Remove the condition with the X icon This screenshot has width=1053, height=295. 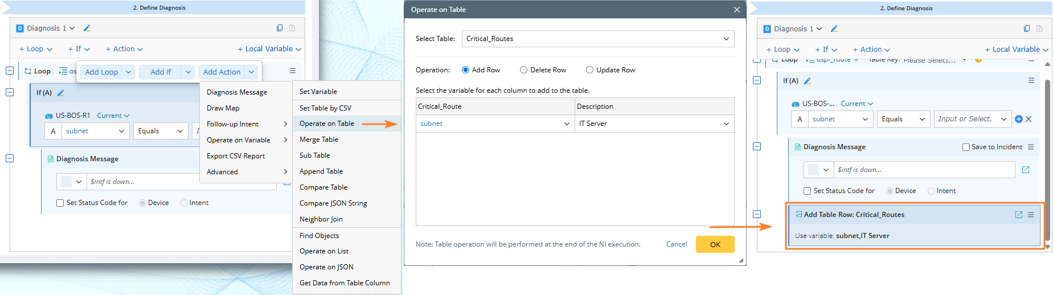1029,119
